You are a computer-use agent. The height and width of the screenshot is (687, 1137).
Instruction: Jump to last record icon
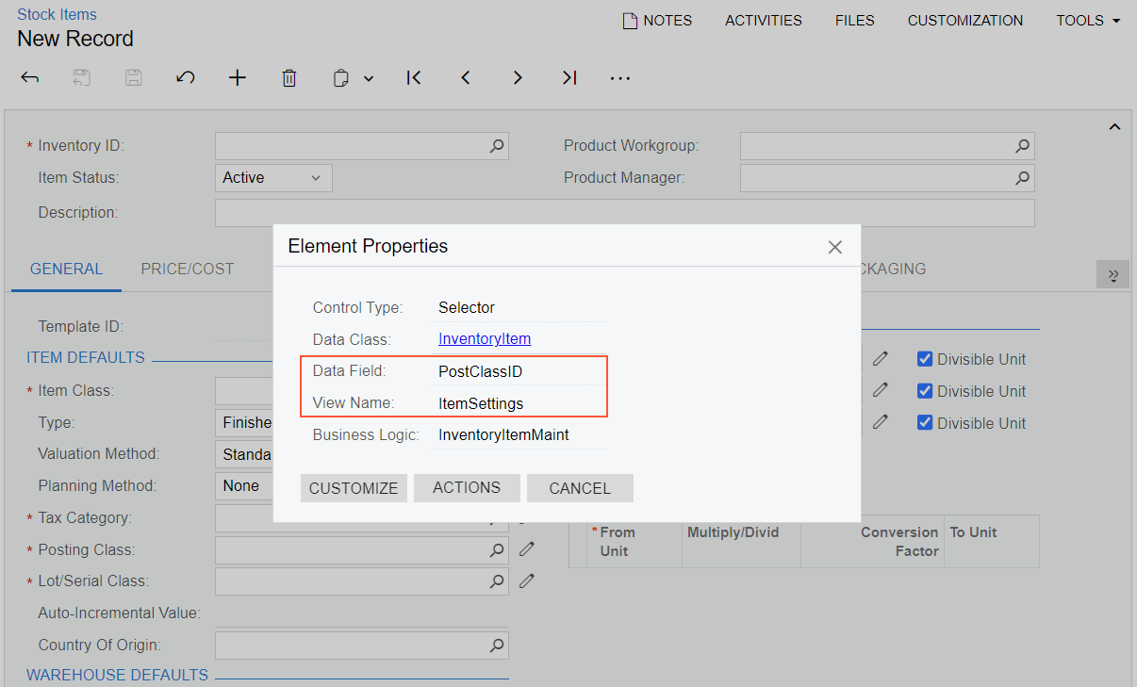click(569, 78)
